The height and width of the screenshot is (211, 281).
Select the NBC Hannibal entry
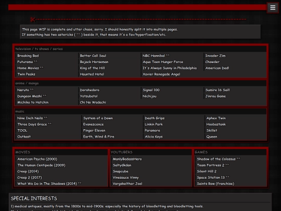point(156,56)
